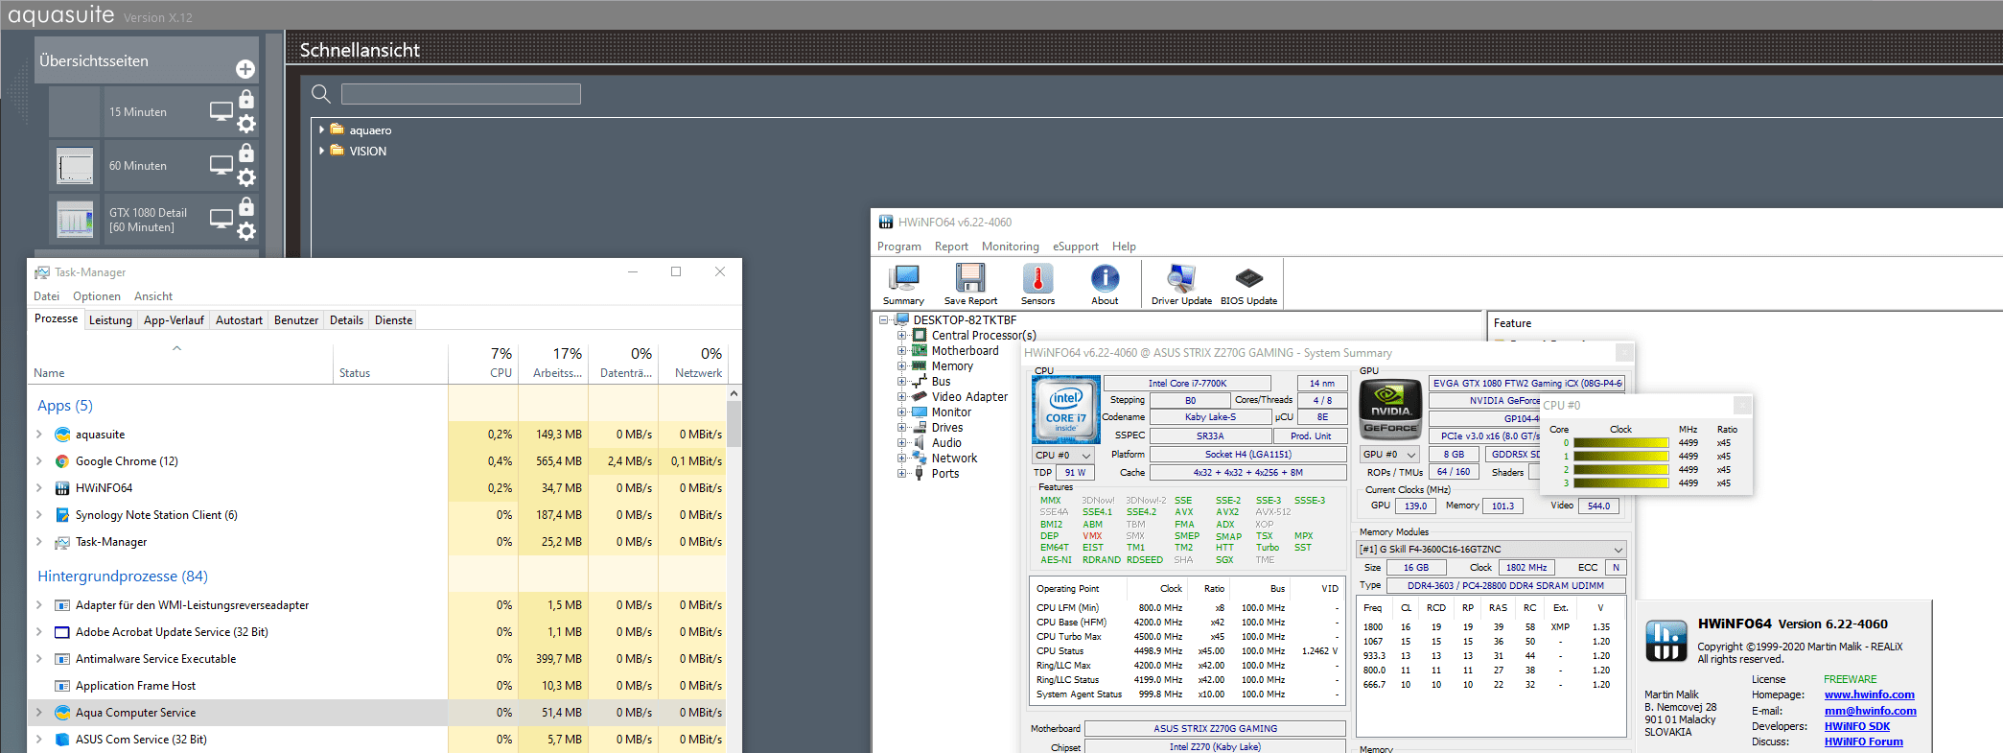Click the Hintergrundprozesse (84) heading
The height and width of the screenshot is (753, 2003).
click(123, 577)
